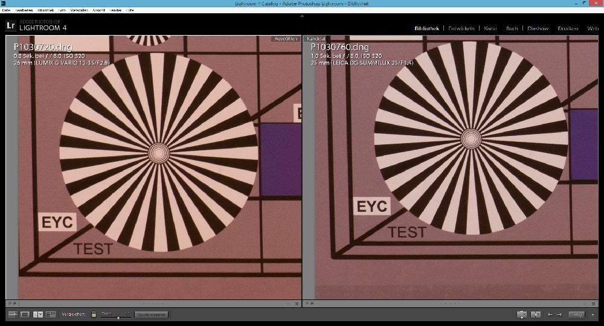Switch to the Entwickeln module
This screenshot has width=604, height=326.
click(461, 28)
